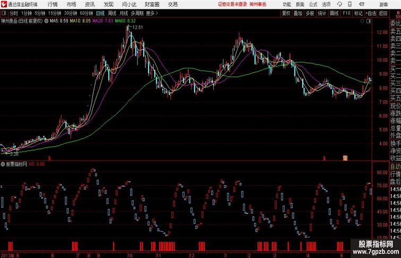Switch to the 分时 chart period
Viewport: 401px width, 258px height.
(14, 13)
